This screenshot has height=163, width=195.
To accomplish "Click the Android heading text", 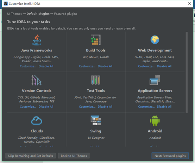I will coord(155,131).
